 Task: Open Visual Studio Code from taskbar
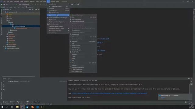pyautogui.click(x=37, y=107)
